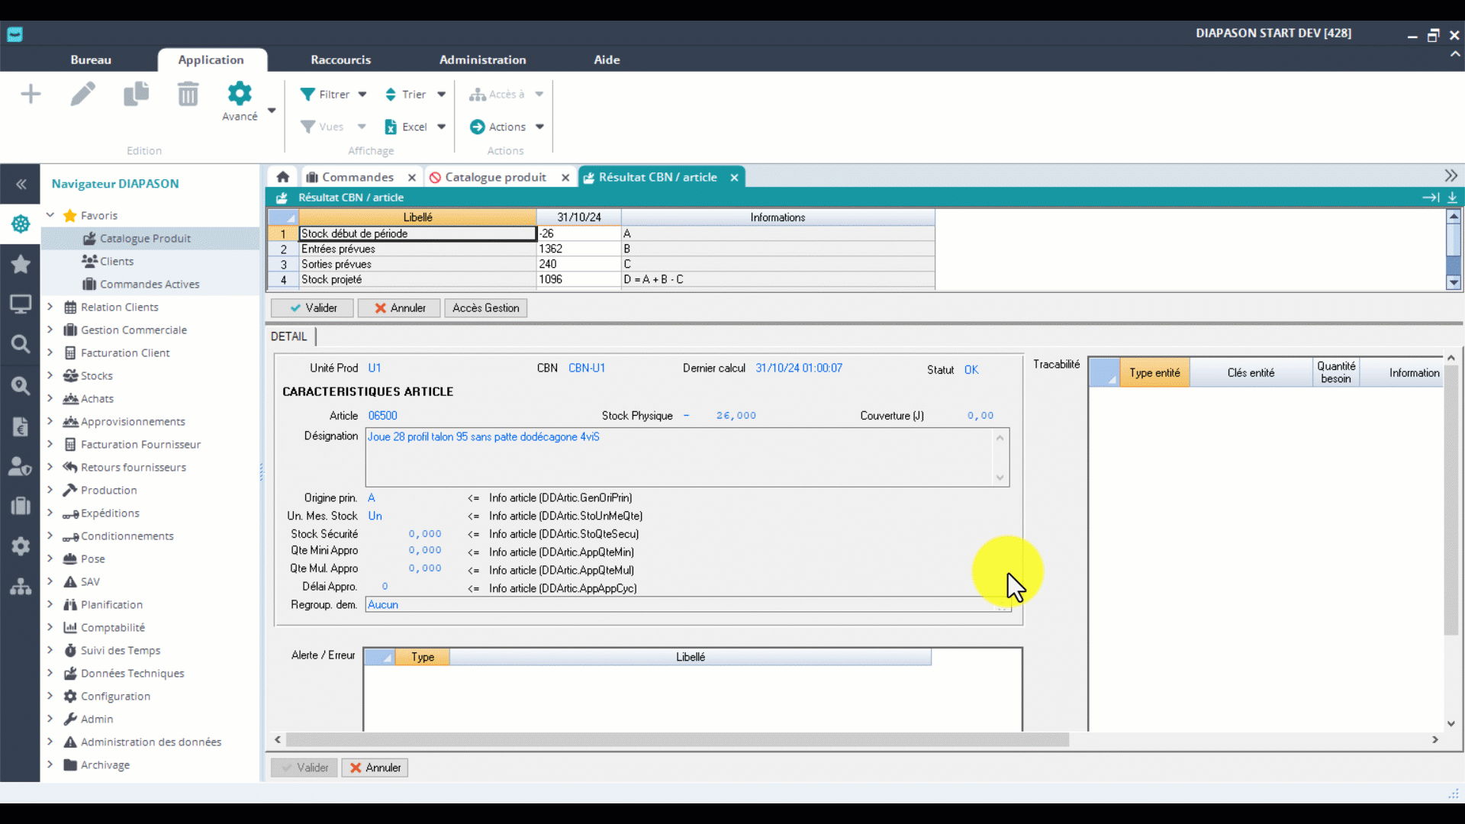Click the Accès Gestion button

click(486, 308)
